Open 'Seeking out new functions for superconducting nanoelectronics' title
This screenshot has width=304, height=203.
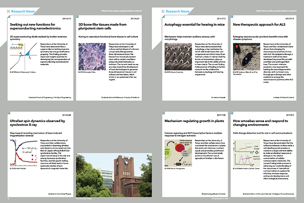[35, 27]
